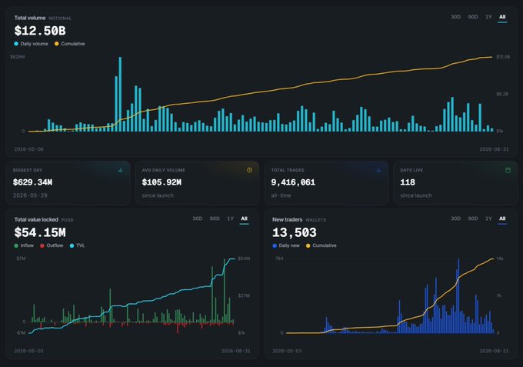Image resolution: width=523 pixels, height=367 pixels.
Task: Click the New traders chart title
Action: point(287,219)
